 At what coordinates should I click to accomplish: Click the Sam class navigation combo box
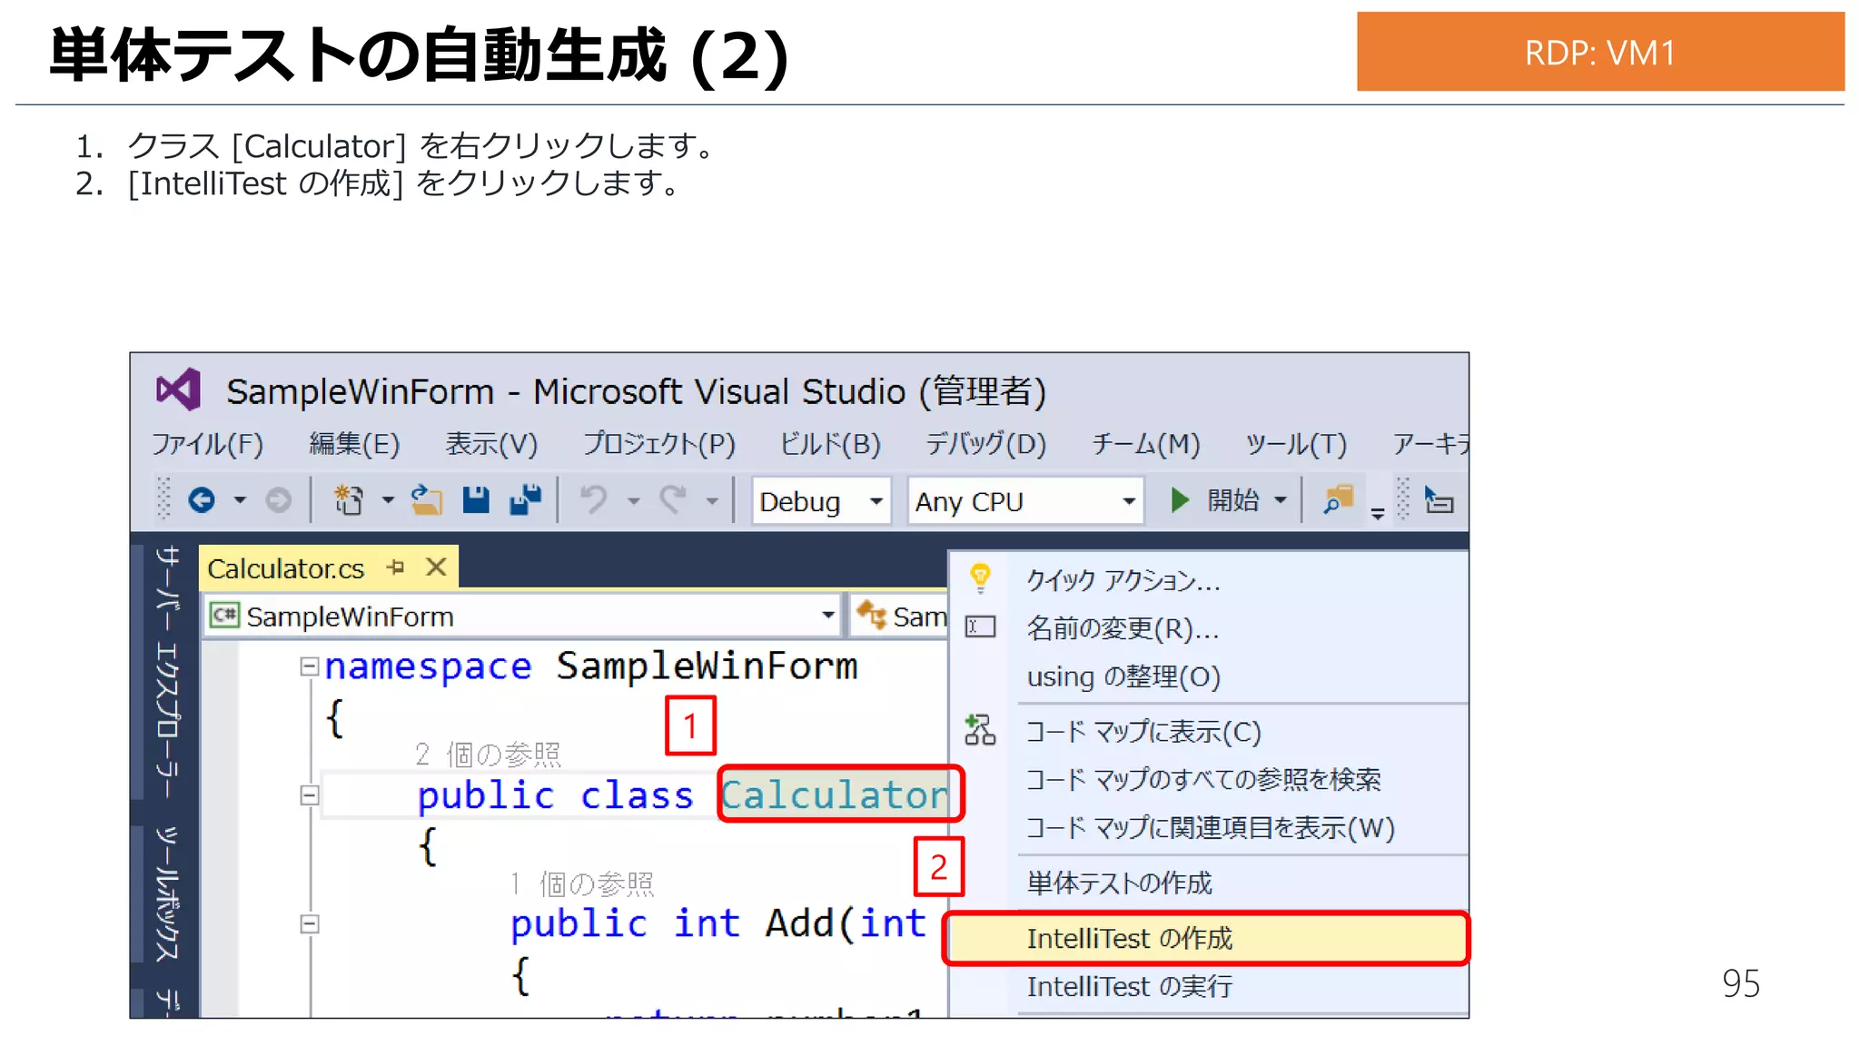(901, 617)
